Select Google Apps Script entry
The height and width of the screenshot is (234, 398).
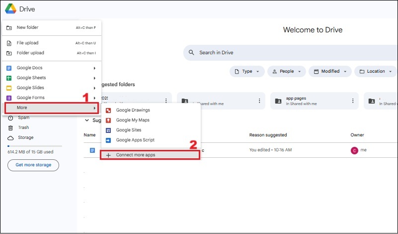pyautogui.click(x=151, y=140)
